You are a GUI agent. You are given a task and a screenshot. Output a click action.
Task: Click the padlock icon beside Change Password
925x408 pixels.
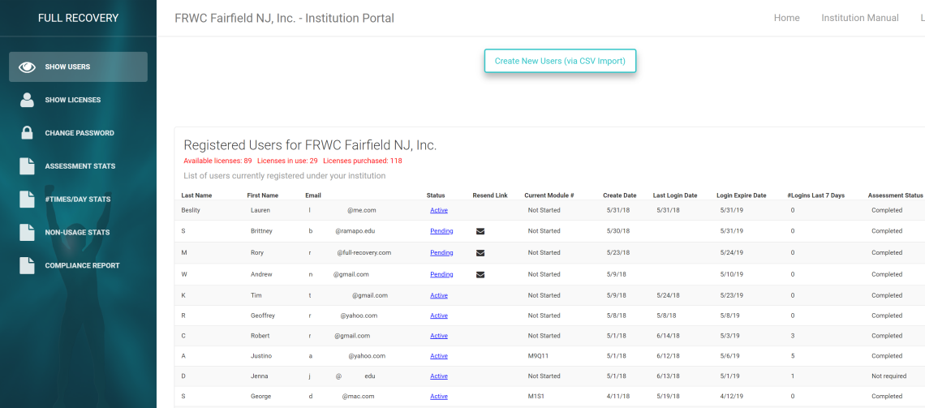pyautogui.click(x=27, y=133)
